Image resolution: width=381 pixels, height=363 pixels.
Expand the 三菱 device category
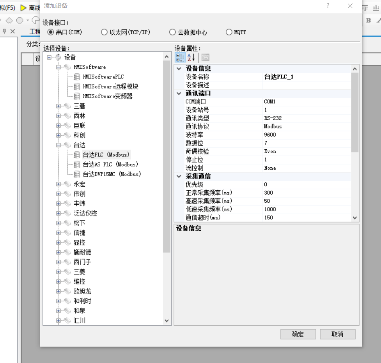58,272
